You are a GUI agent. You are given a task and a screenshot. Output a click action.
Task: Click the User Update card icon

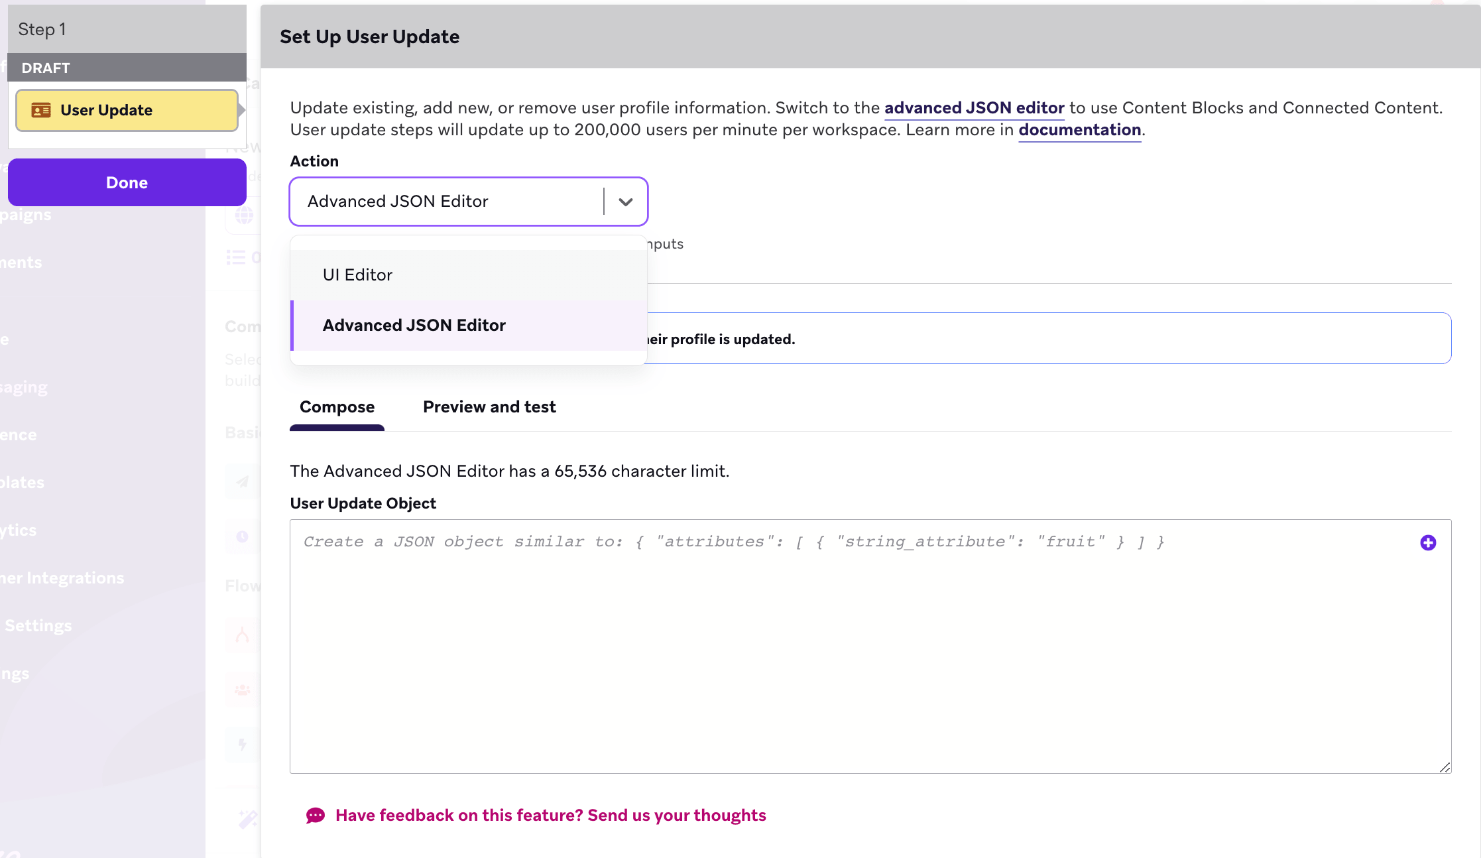point(41,110)
